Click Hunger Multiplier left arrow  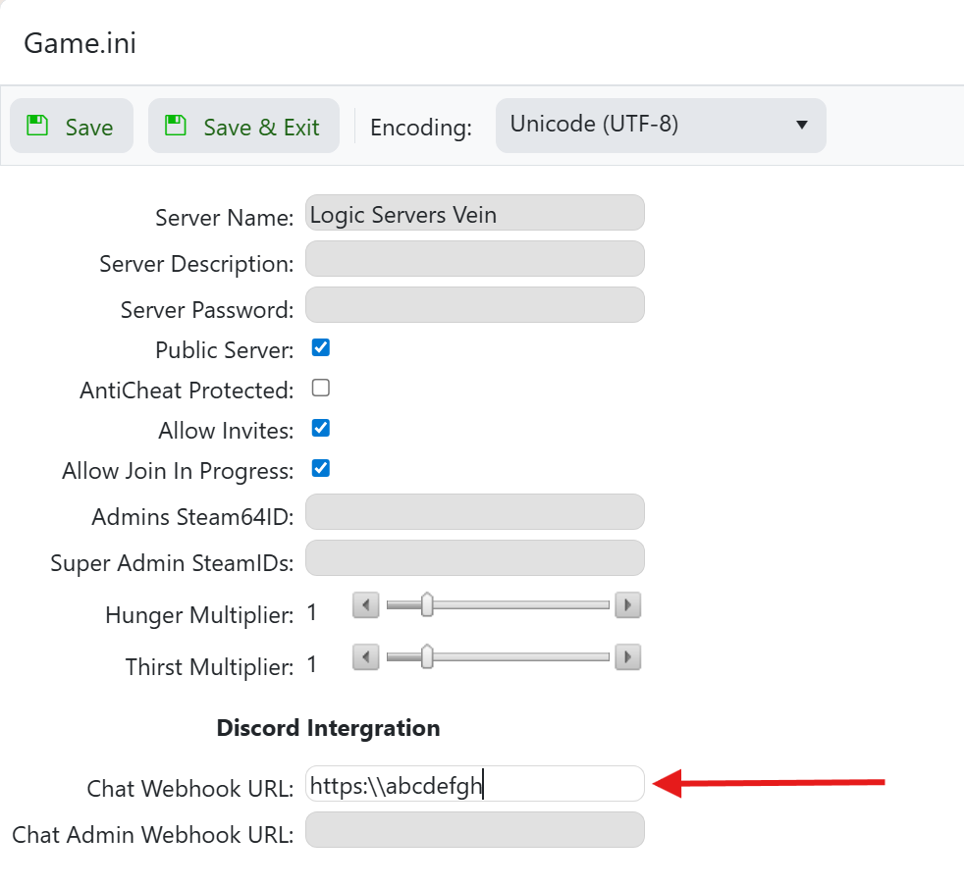pos(365,605)
